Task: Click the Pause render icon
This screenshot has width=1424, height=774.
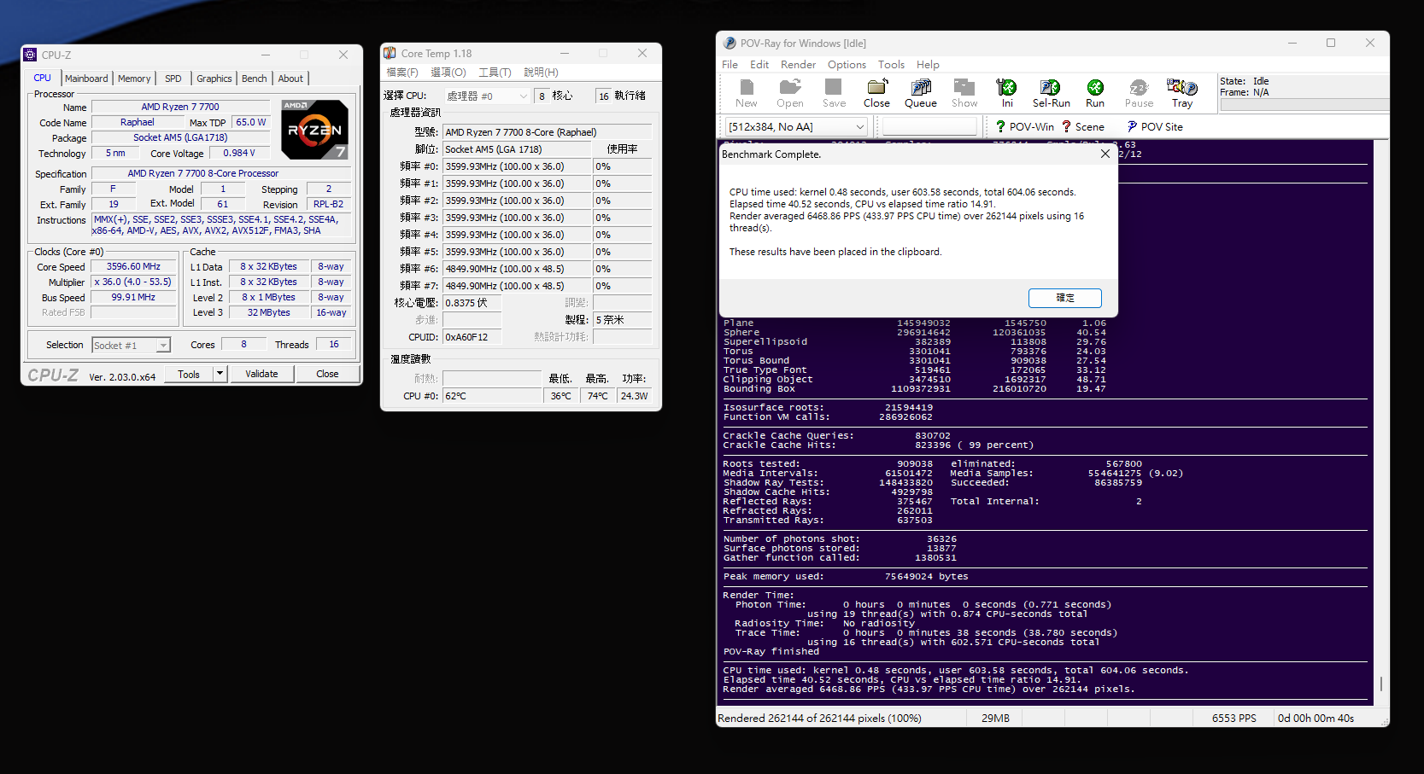Action: coord(1139,93)
